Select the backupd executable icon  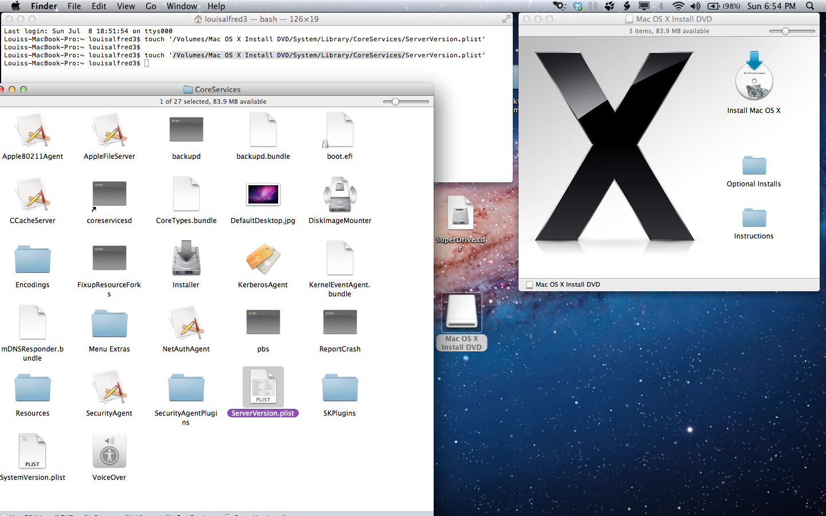click(186, 130)
